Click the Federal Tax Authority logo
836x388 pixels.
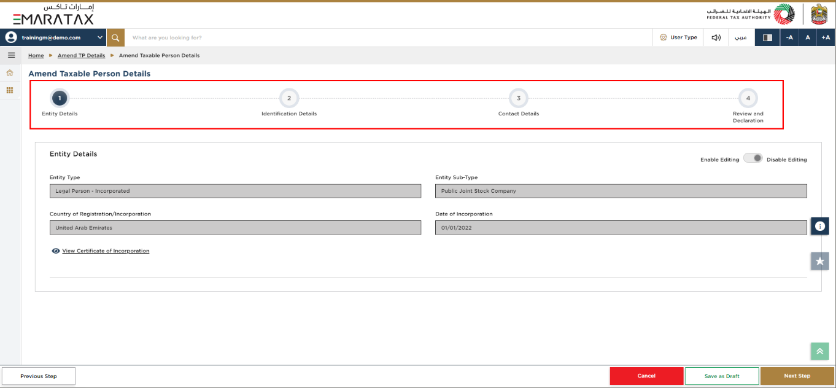pos(750,14)
